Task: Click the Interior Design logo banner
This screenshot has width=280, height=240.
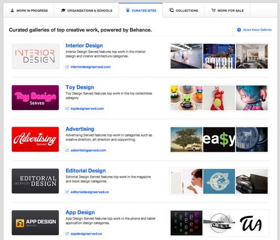Action: point(36,56)
